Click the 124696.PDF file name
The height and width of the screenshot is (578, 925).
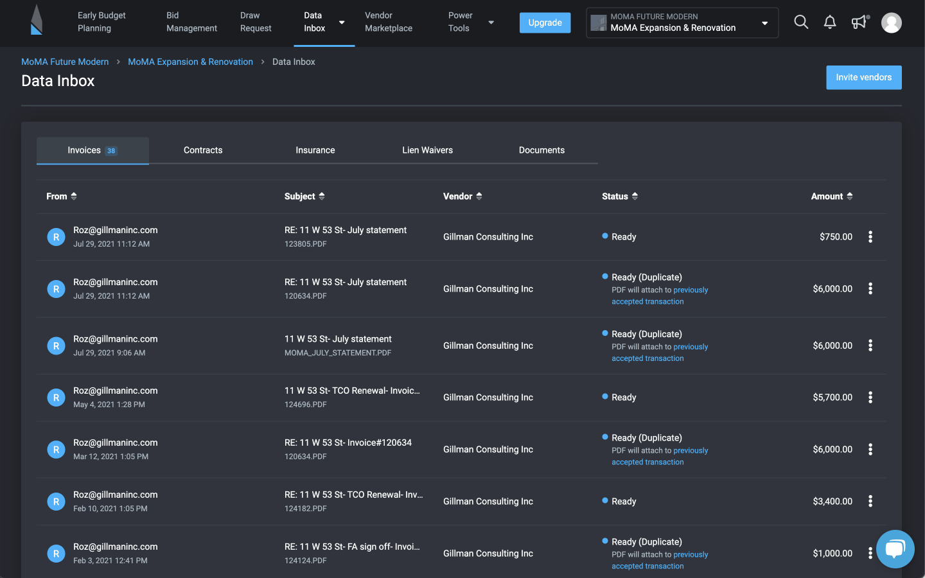click(306, 405)
